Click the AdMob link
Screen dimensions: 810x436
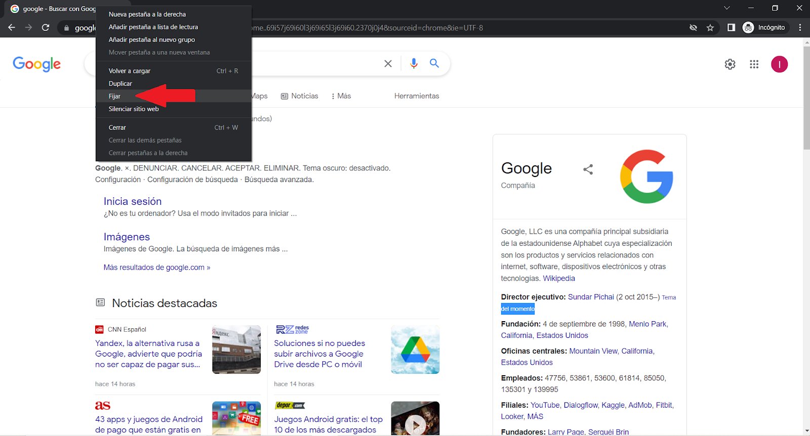point(640,405)
